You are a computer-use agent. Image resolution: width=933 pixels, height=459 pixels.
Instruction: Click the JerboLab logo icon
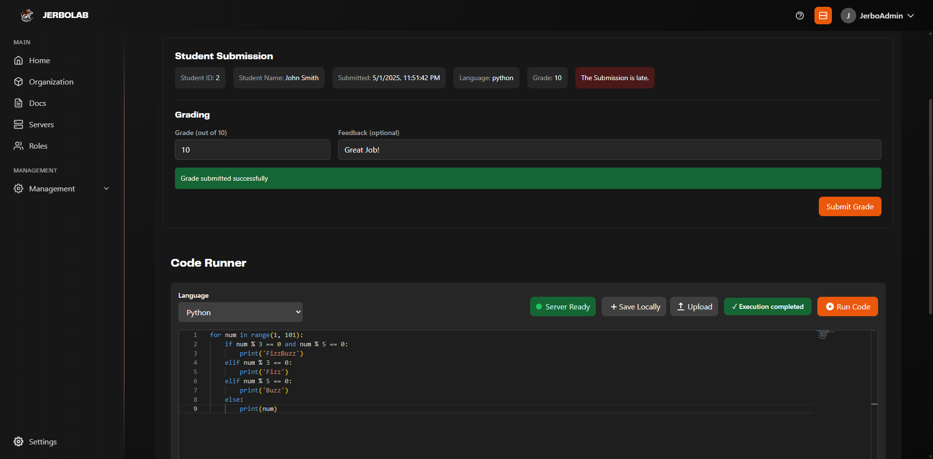pos(27,15)
